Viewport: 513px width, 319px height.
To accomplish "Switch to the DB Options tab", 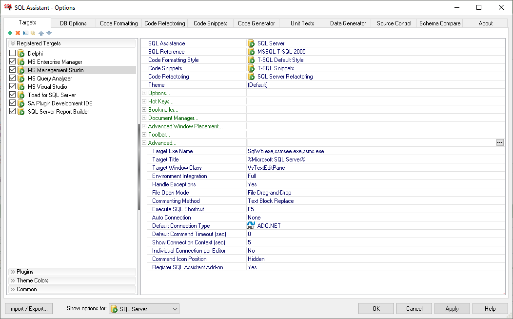I will (x=73, y=23).
